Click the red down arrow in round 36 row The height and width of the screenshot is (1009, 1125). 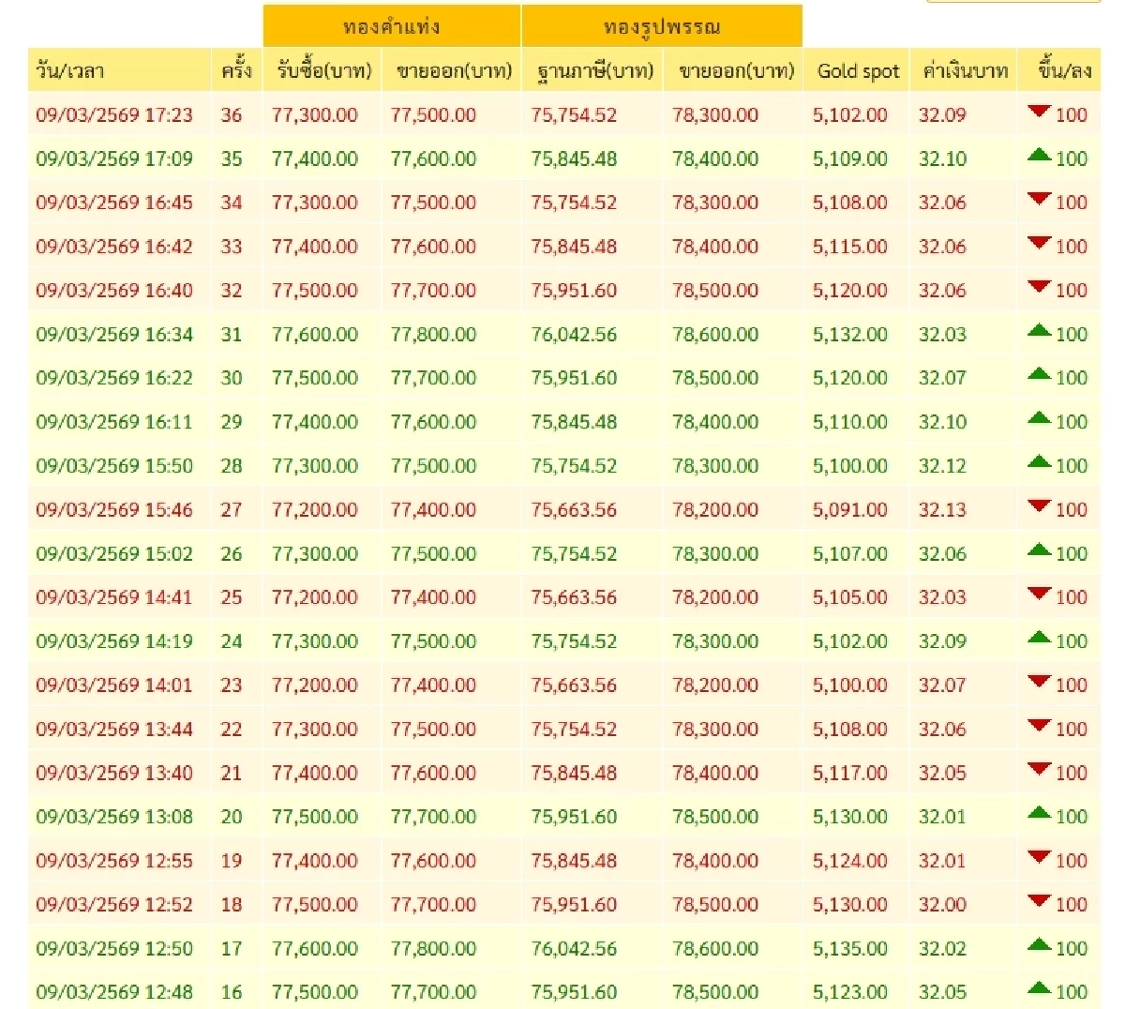point(1038,112)
